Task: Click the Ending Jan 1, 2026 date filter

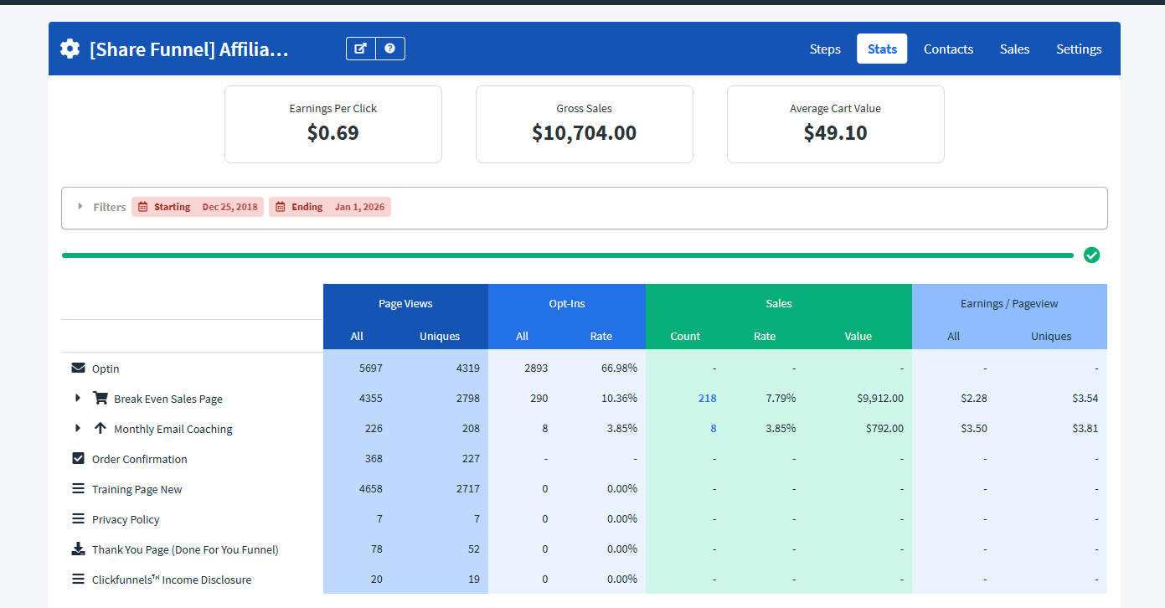Action: point(331,206)
